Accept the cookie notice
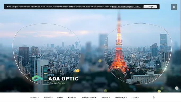Image resolution: width=181 pixels, height=102 pixels. tap(150, 7)
